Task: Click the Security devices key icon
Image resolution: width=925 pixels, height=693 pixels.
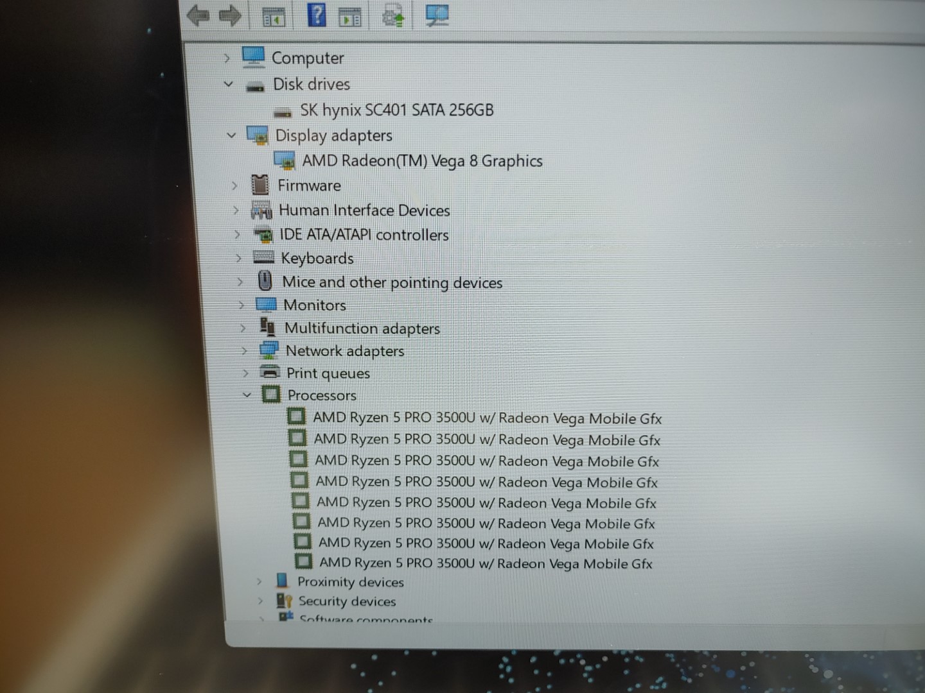Action: tap(284, 601)
